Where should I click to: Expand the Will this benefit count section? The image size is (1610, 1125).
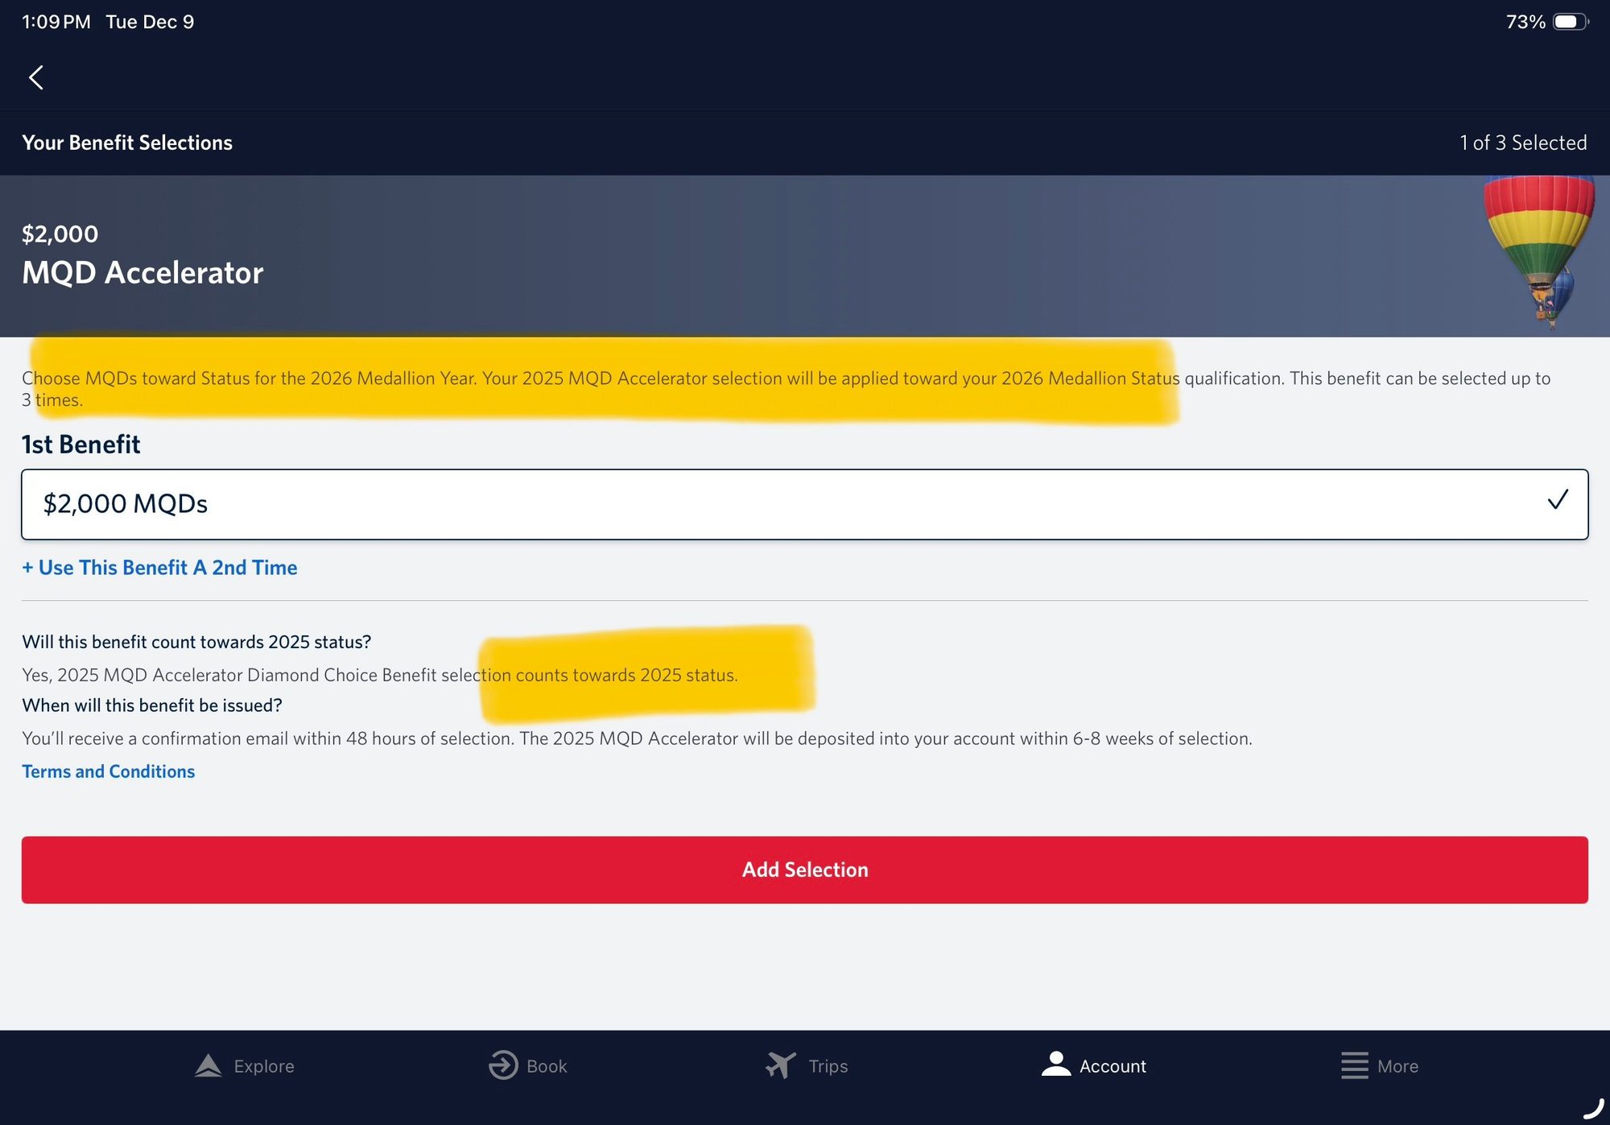(196, 641)
